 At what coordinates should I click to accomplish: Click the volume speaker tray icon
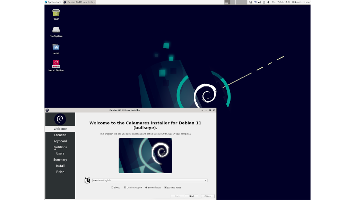[259, 2]
